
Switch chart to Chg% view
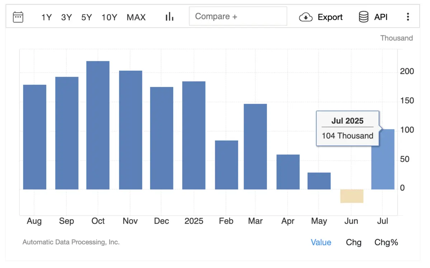tap(386, 242)
